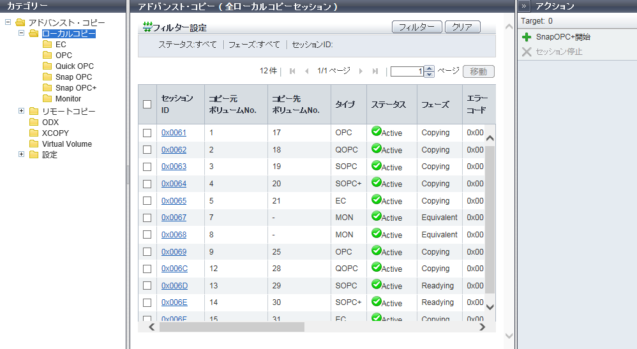637x349 pixels.
Task: Expand the リモートコピー tree node
Action: [x=22, y=111]
